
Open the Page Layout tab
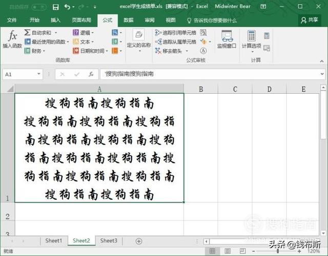81,20
